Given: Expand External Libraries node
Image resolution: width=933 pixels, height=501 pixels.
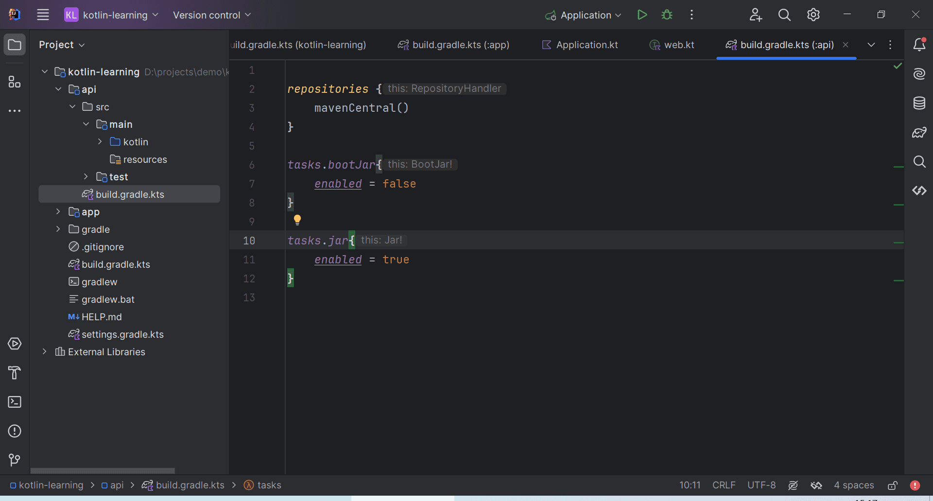Looking at the screenshot, I should pos(45,351).
